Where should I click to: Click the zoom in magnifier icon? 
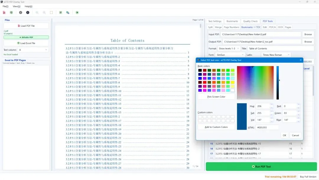tap(37, 13)
